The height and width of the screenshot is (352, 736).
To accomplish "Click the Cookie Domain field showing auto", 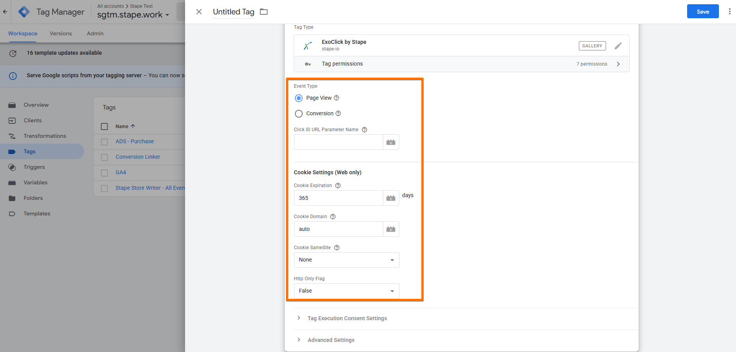I will (338, 229).
